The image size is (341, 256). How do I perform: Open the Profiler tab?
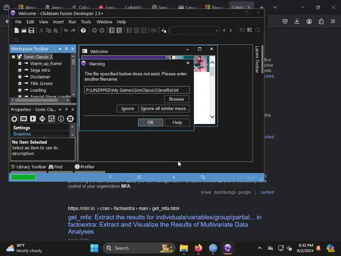point(85,167)
